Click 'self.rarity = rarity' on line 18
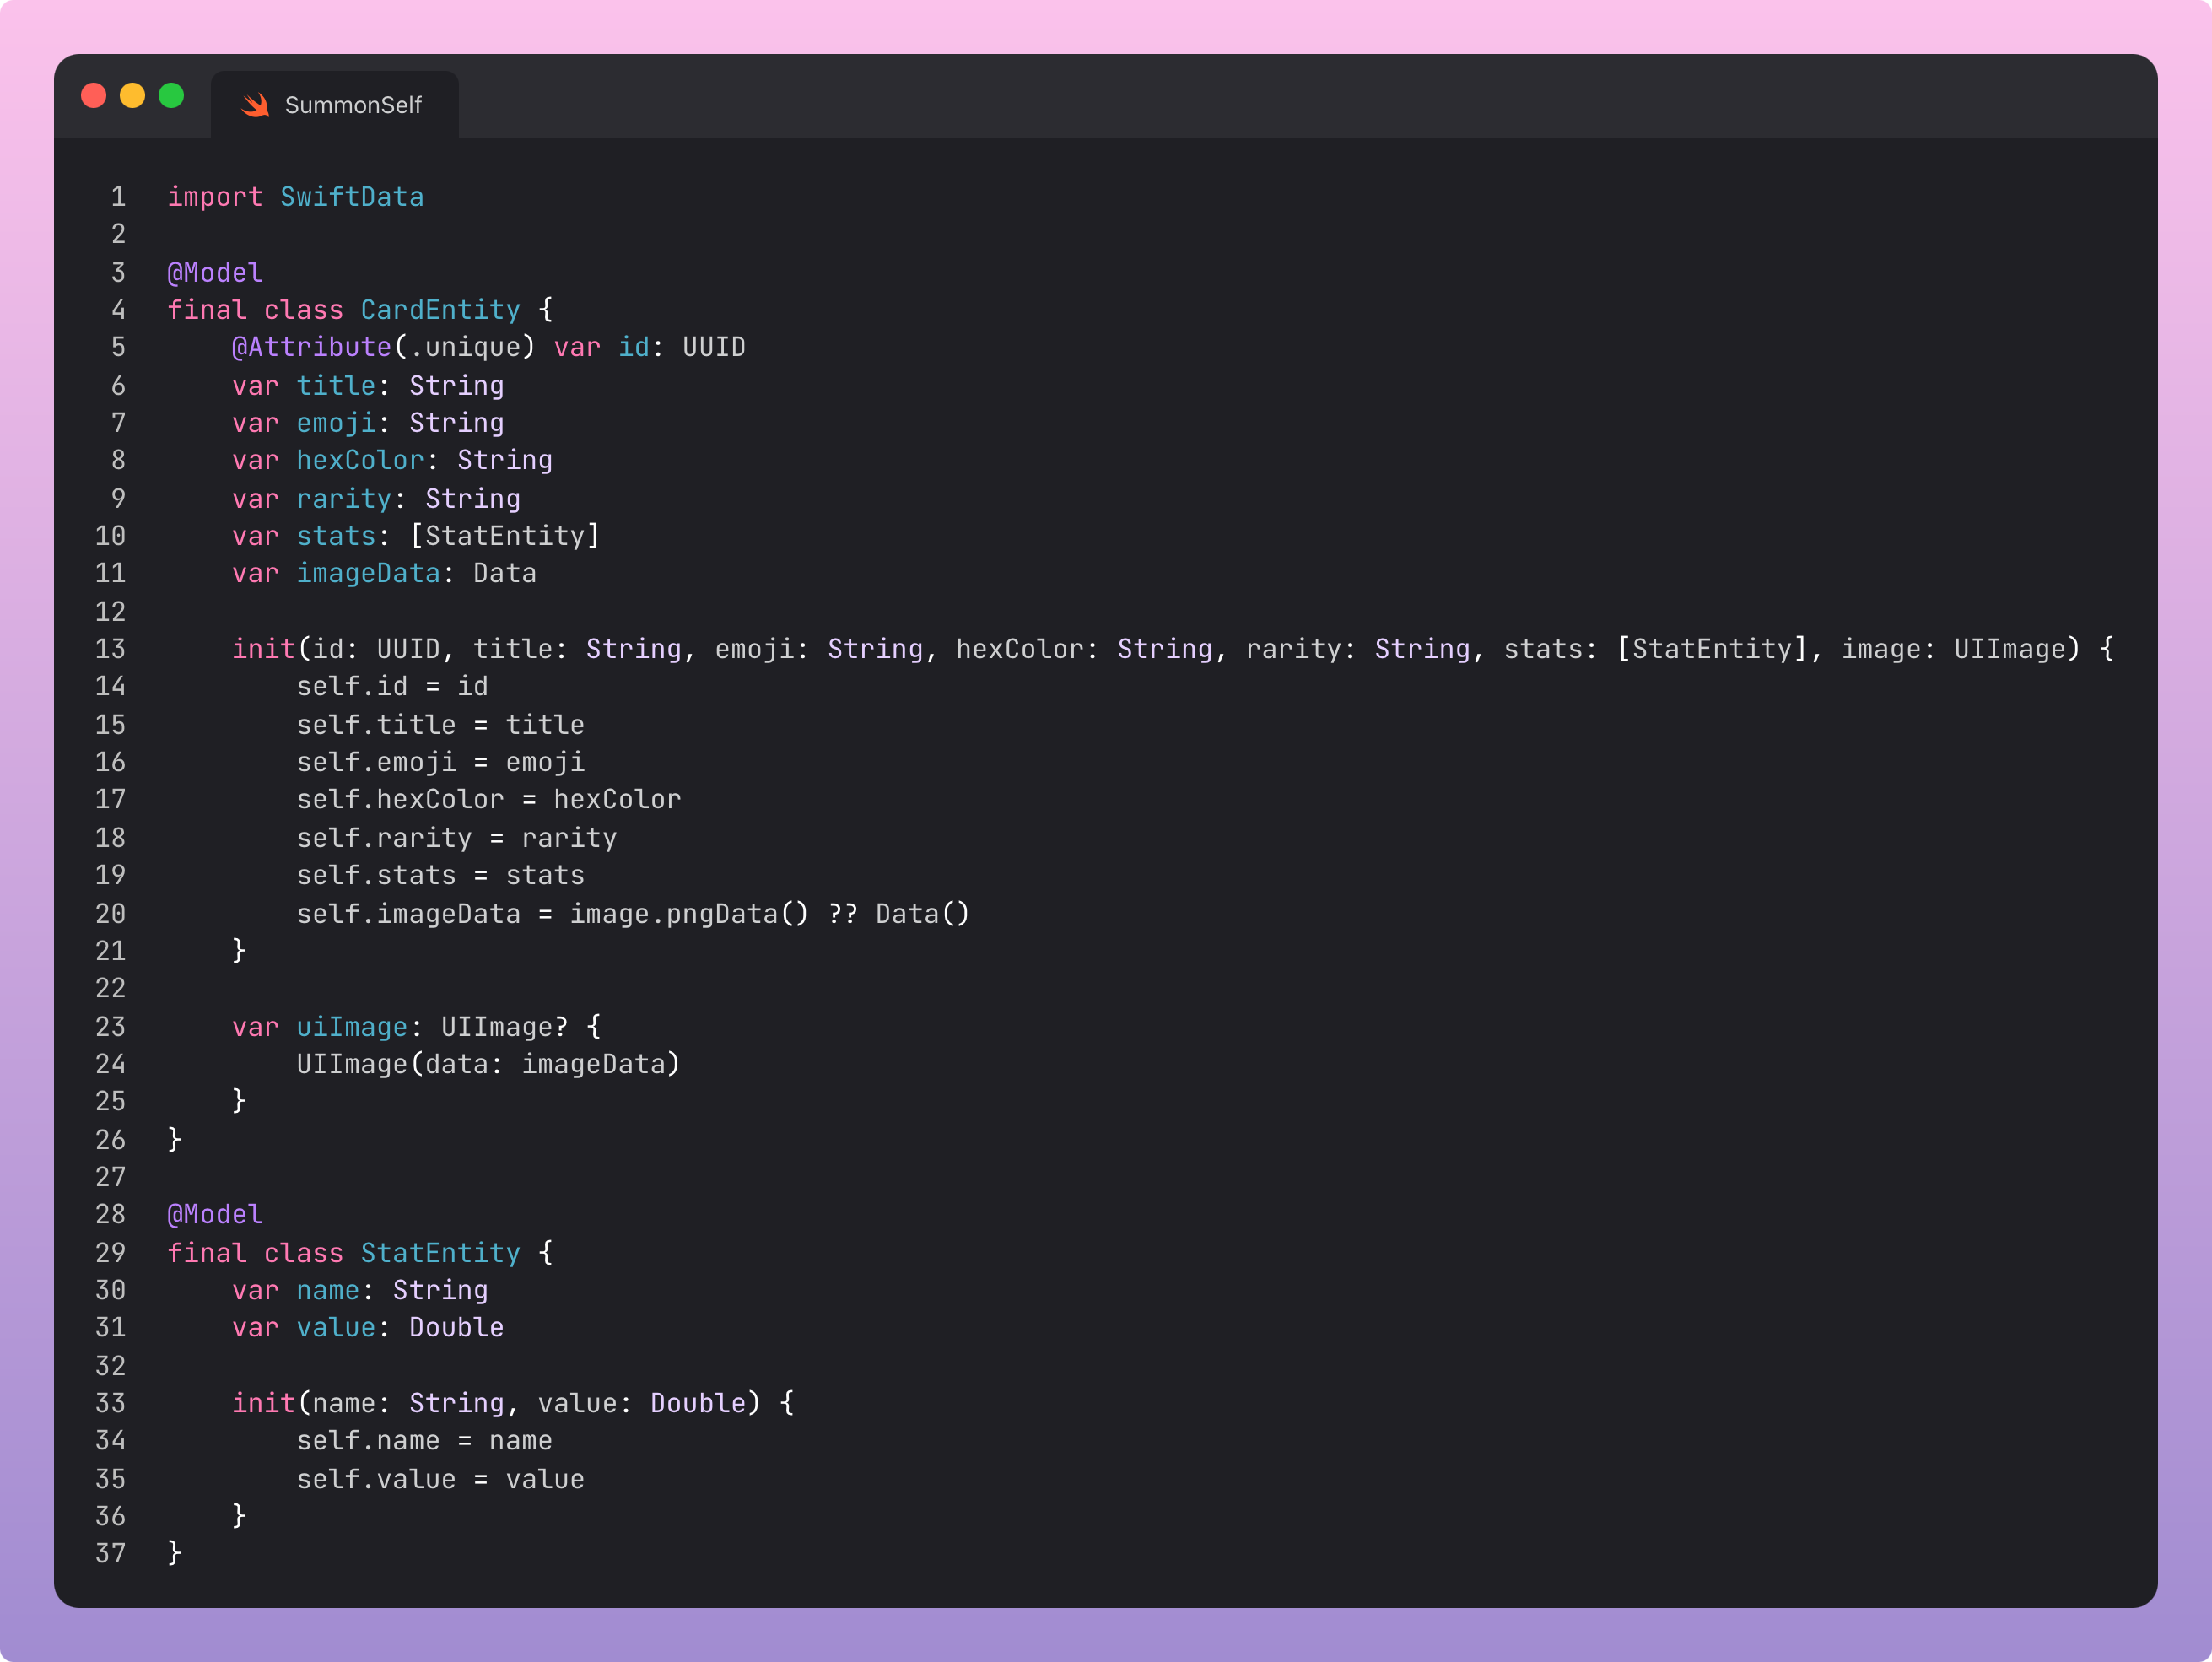Image resolution: width=2212 pixels, height=1662 pixels. (456, 838)
